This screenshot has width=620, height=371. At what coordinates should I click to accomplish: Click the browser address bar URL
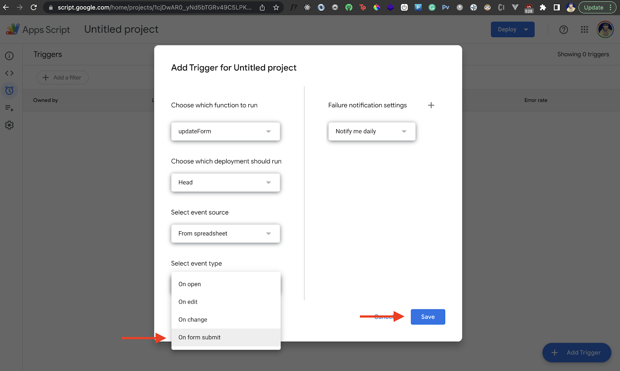[155, 7]
